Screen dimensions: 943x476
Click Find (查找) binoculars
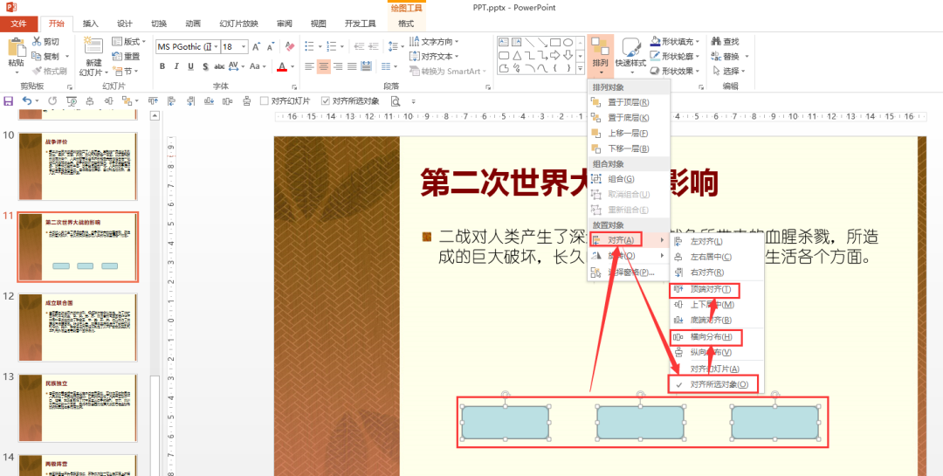(x=726, y=42)
